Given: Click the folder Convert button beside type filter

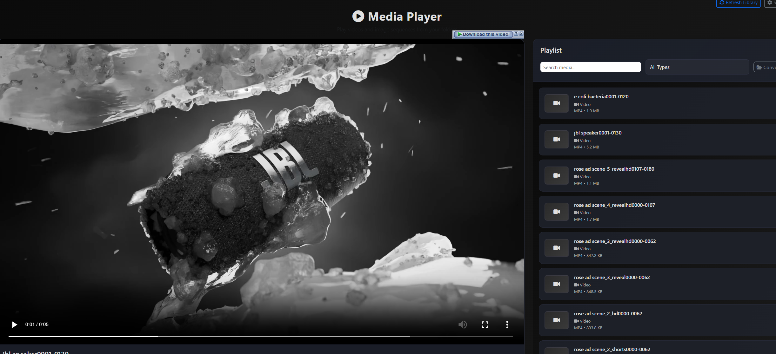Looking at the screenshot, I should [765, 67].
